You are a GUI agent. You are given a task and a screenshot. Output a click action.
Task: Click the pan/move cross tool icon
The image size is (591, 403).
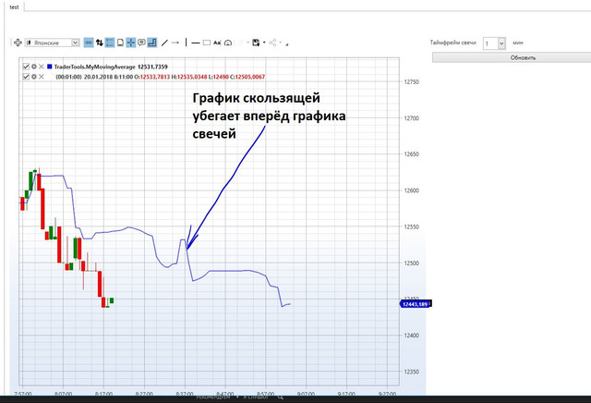[x=18, y=43]
